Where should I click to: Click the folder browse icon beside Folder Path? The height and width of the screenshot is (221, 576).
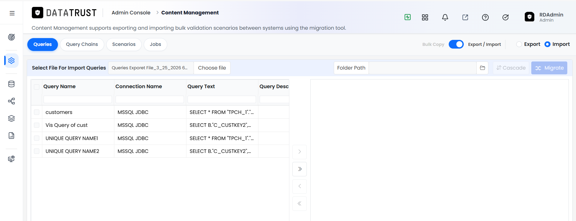click(x=482, y=68)
